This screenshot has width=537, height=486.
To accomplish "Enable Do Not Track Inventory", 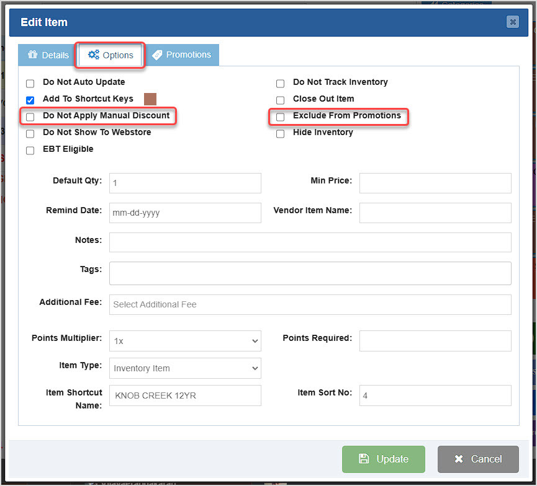I will [x=280, y=82].
